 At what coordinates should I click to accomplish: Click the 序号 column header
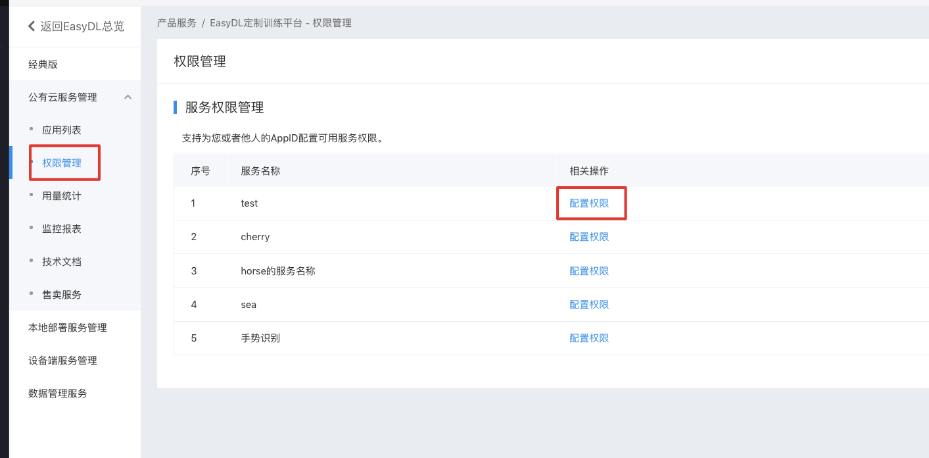click(201, 171)
